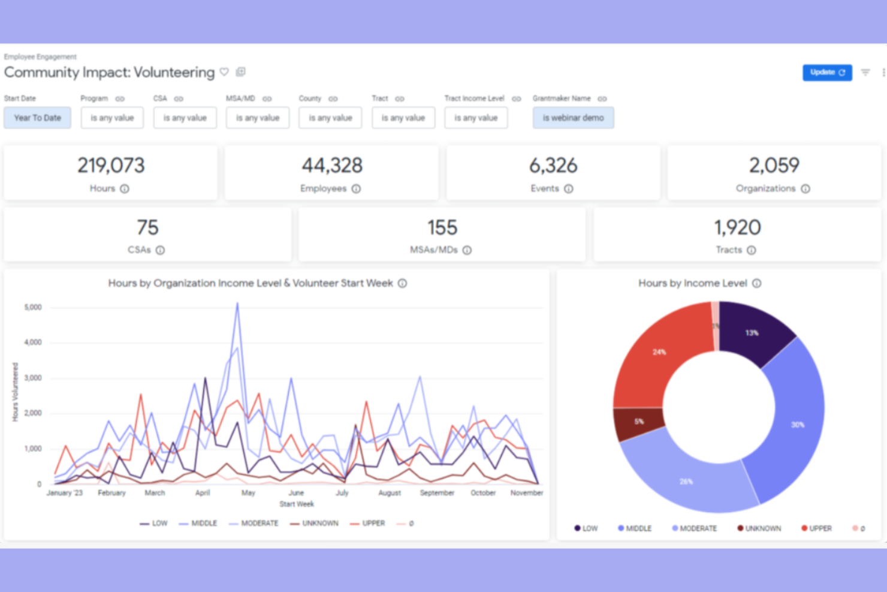Click the info icon beside Organizations
This screenshot has width=887, height=592.
tap(806, 188)
